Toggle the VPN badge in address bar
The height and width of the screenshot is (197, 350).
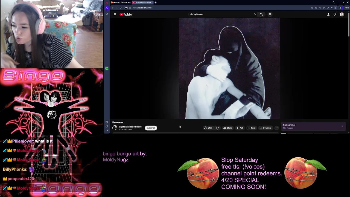click(126, 8)
